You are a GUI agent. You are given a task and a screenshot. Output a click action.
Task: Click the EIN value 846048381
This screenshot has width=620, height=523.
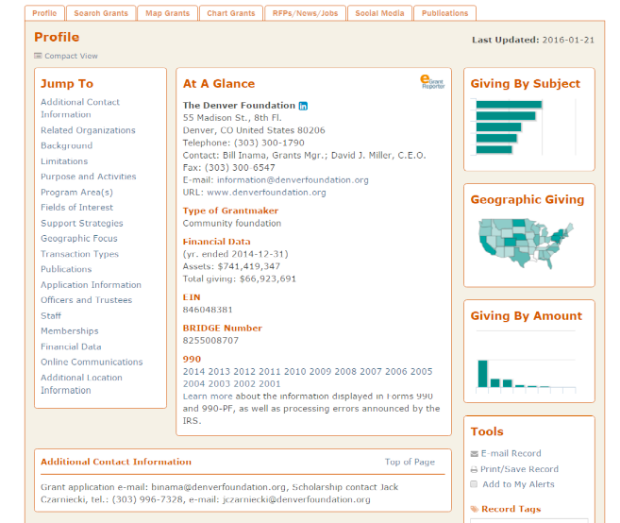[x=208, y=310]
